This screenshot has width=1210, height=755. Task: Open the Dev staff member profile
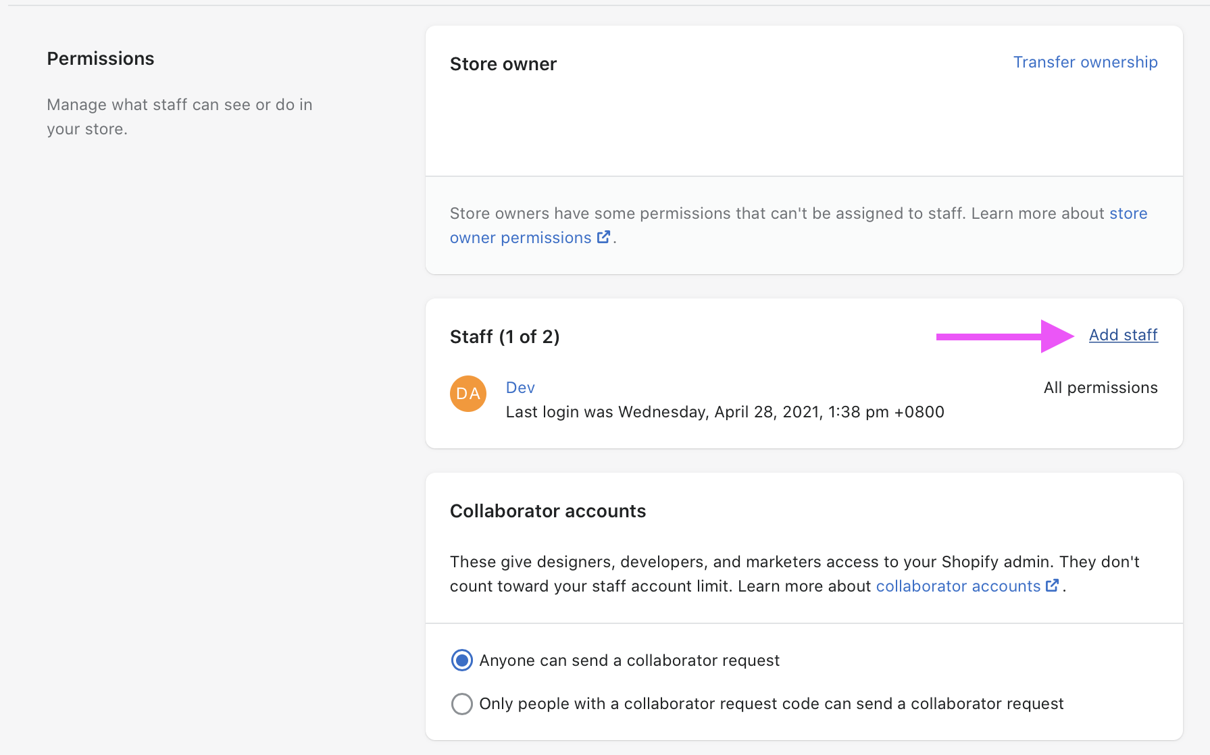click(x=520, y=388)
